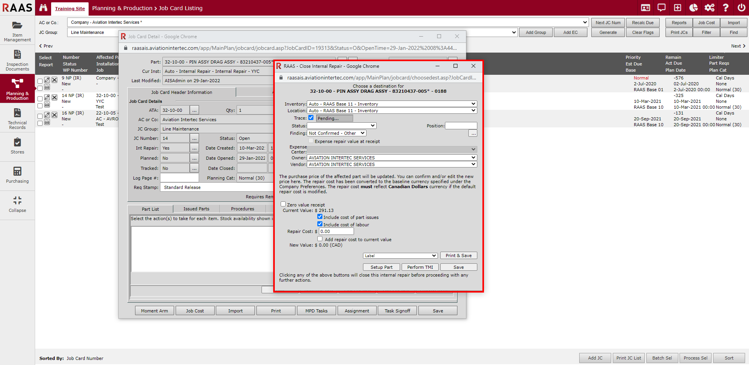Click the Training Site link
749x365 pixels.
click(x=70, y=9)
